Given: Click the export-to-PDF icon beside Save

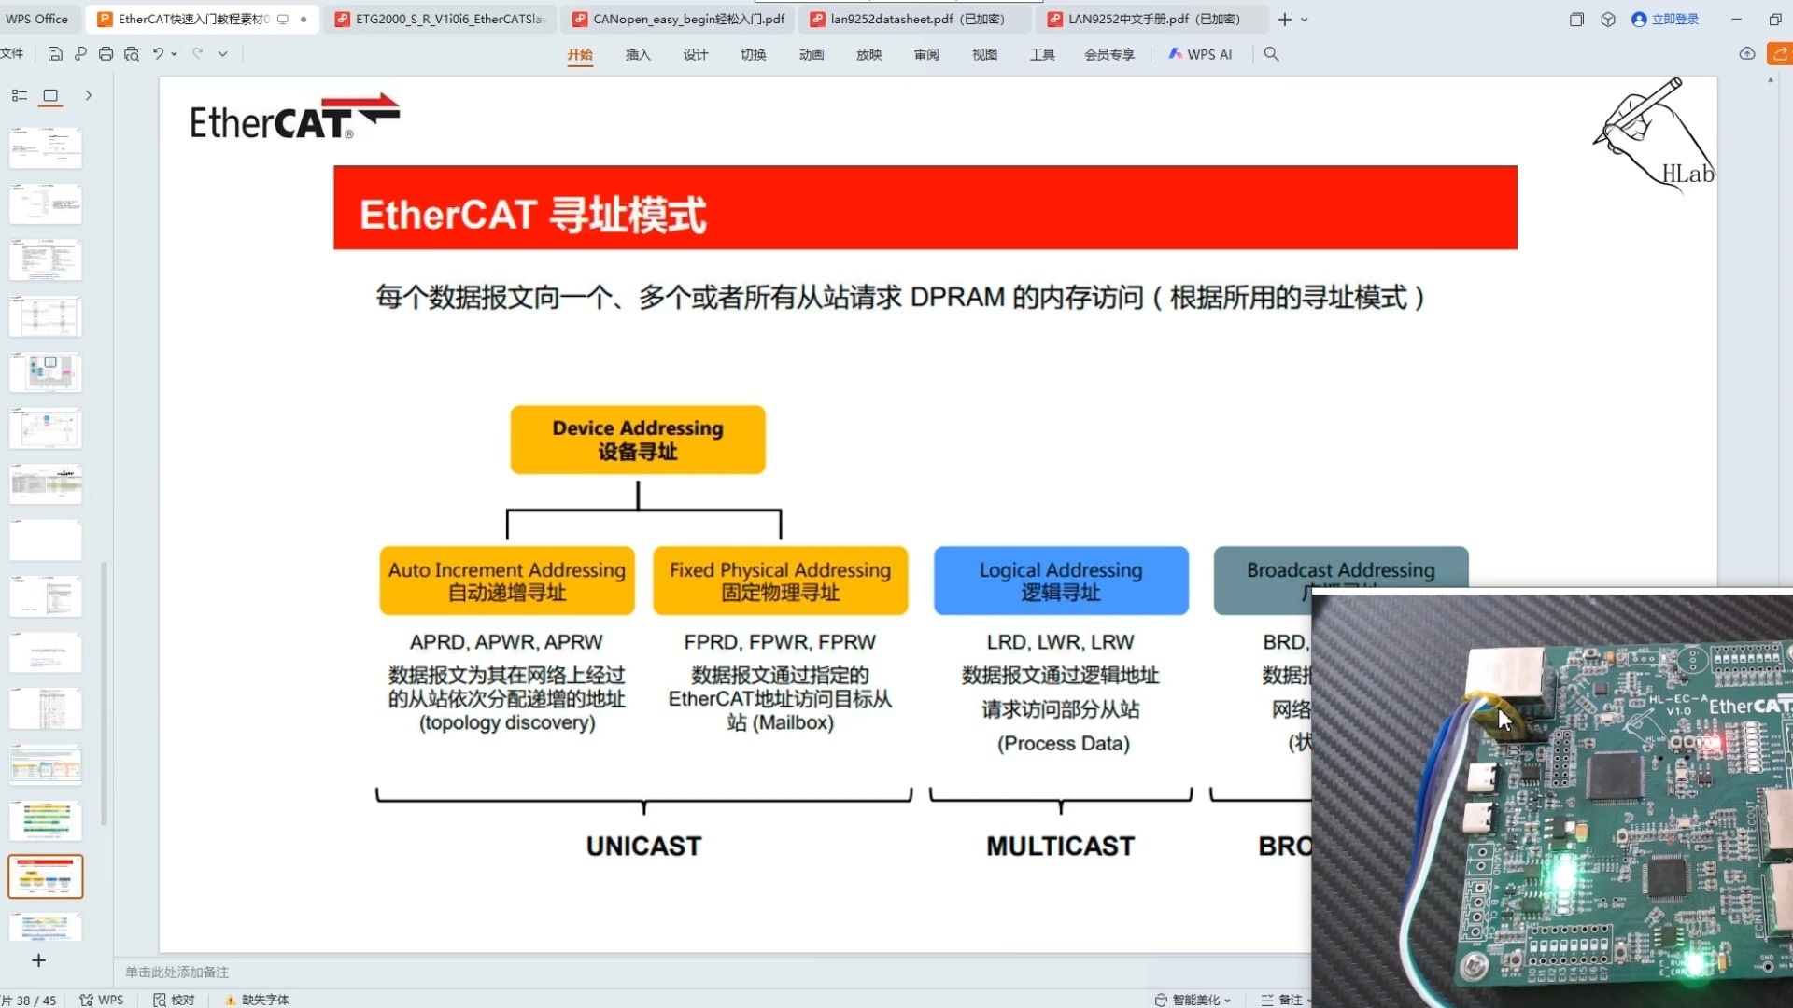Looking at the screenshot, I should [x=80, y=54].
